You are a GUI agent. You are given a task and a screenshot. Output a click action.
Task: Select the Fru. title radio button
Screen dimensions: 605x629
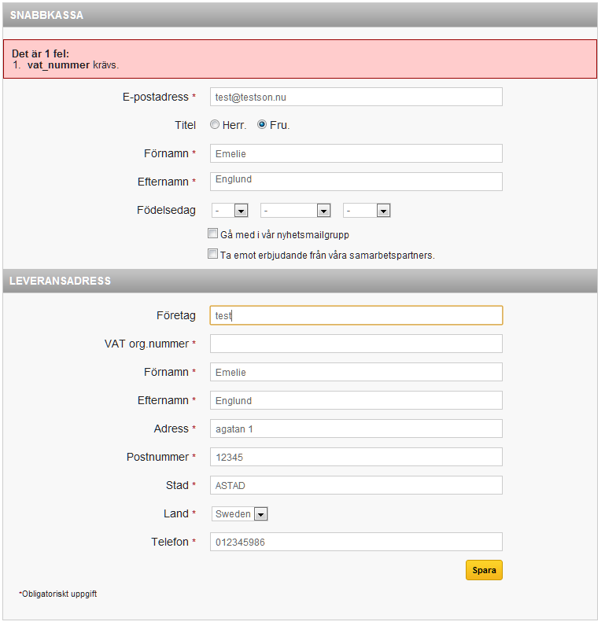[x=264, y=126]
